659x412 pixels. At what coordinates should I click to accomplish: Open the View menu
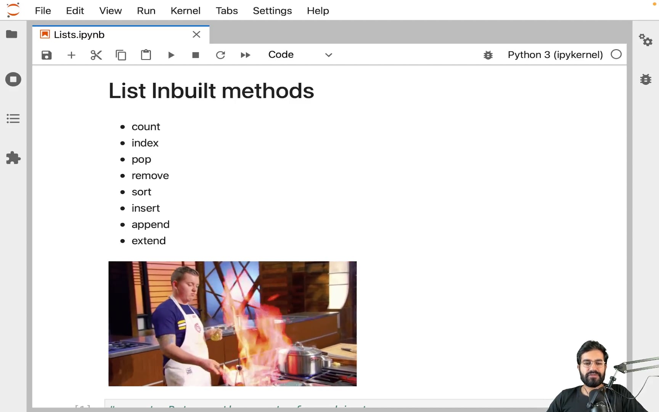[x=111, y=11]
